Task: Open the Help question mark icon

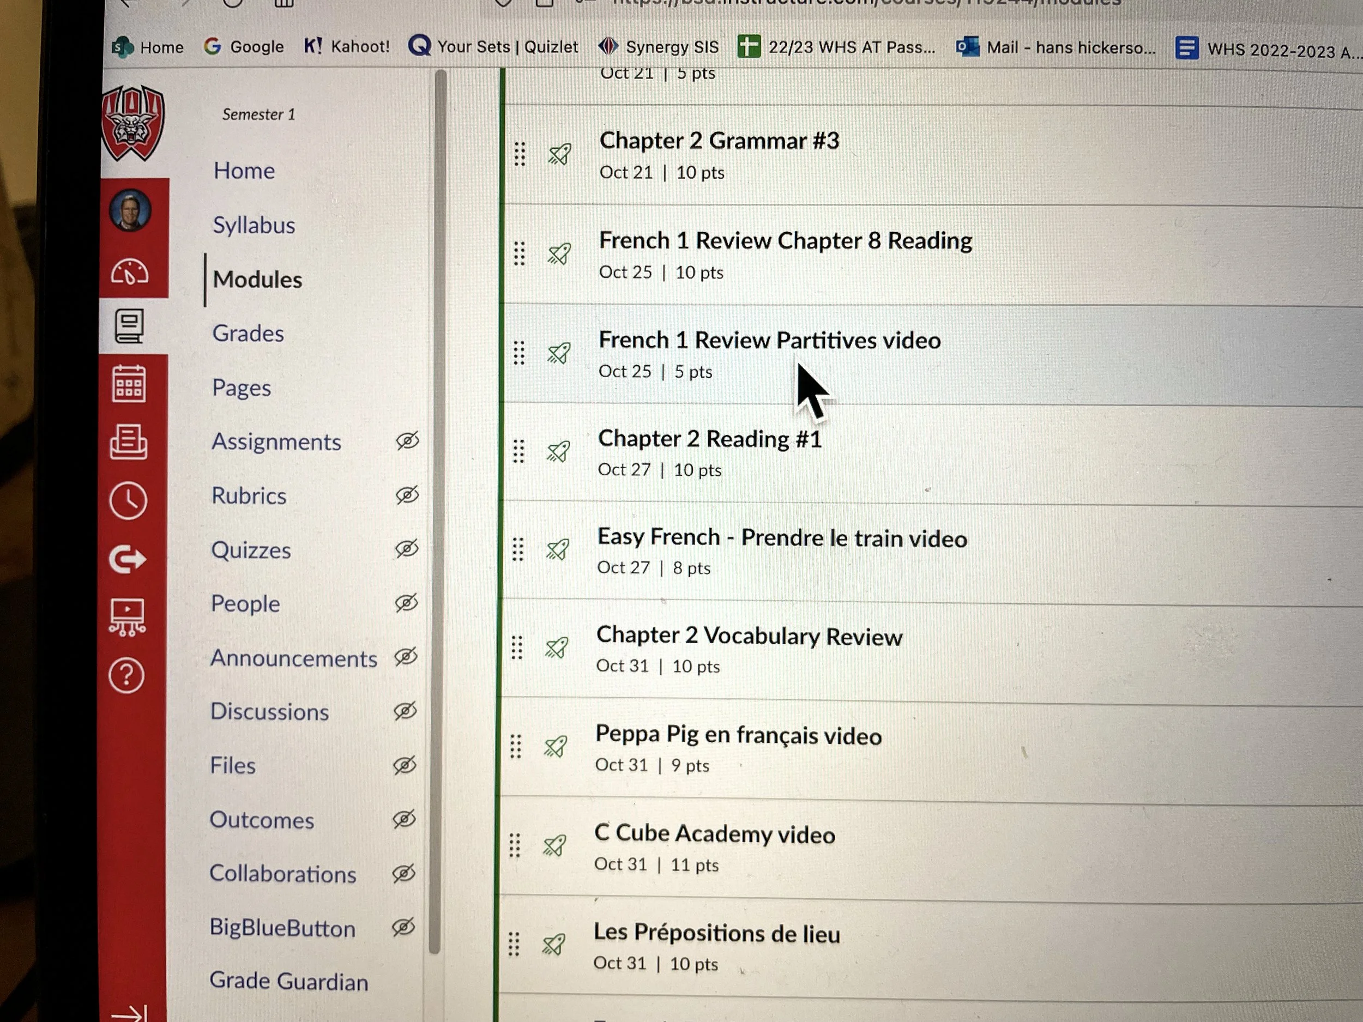Action: 126,676
